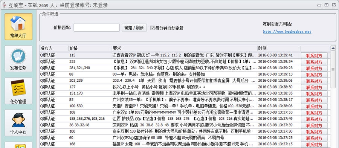
Task: Select price cell 158,168,276,108,216
Action: coord(87,119)
